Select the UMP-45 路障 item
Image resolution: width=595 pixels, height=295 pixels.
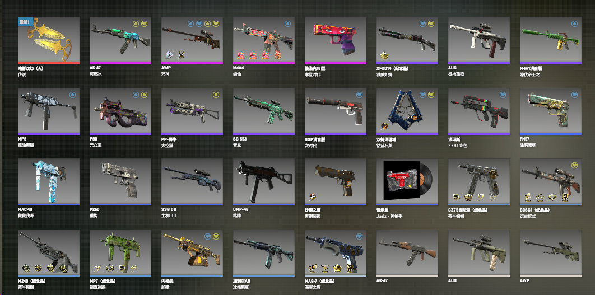pos(264,182)
